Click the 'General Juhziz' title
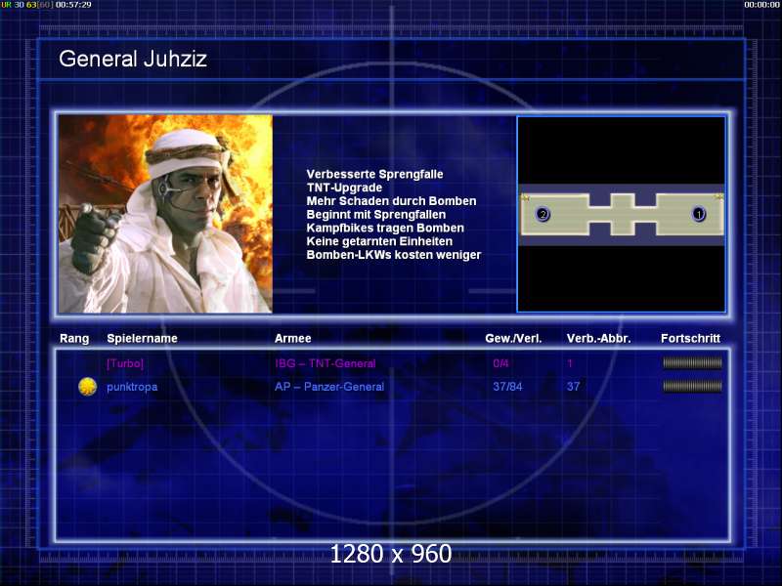782x586 pixels. click(x=133, y=59)
